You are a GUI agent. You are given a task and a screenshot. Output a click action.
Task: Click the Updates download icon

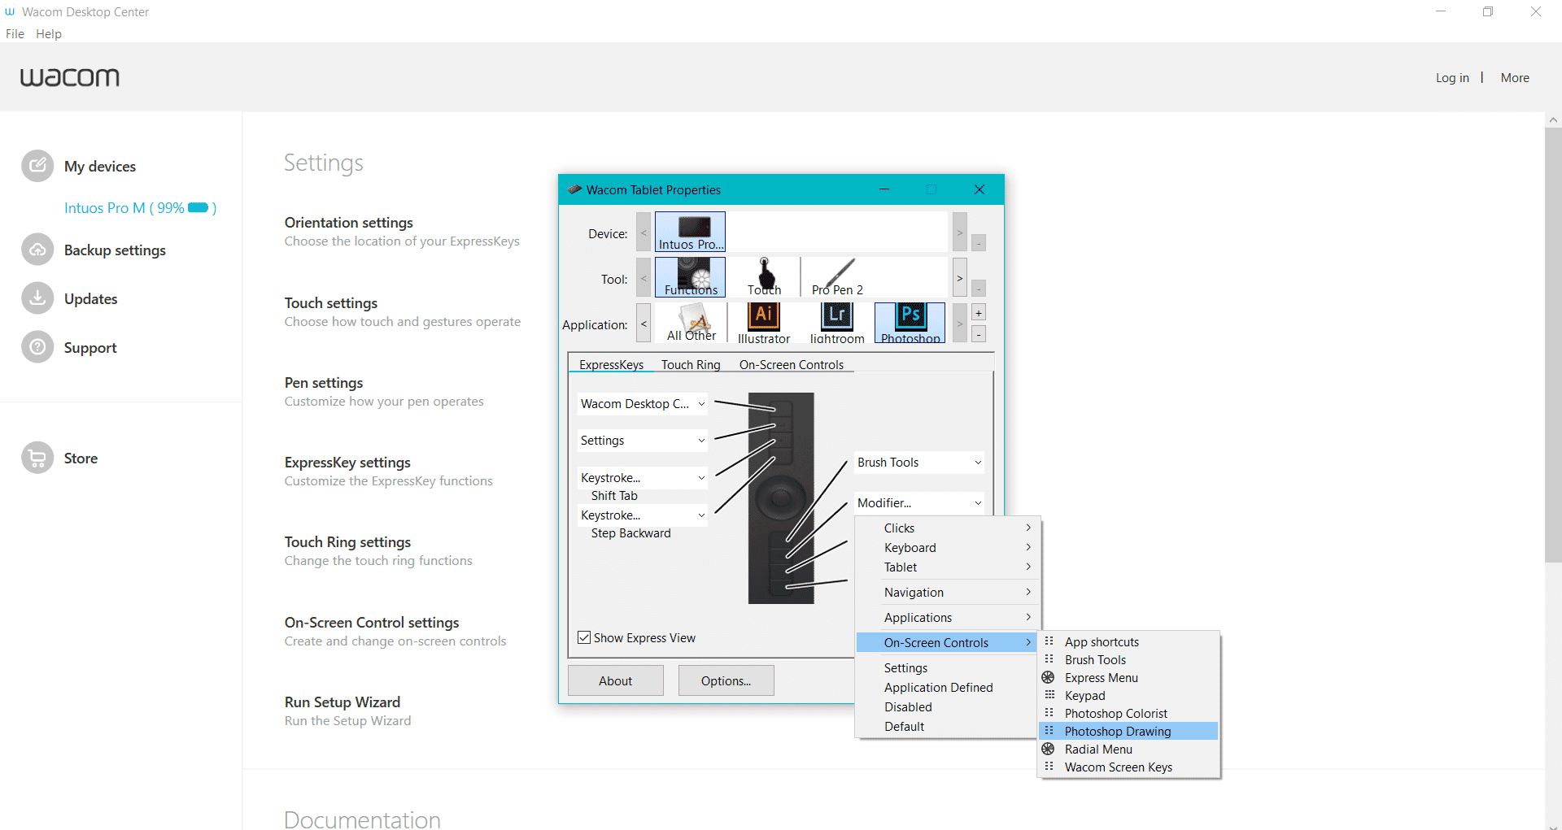[x=37, y=298]
